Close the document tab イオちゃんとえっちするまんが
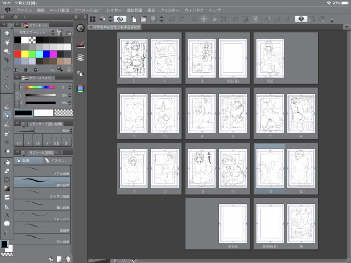Viewport: 351px width, 263px height. tap(91, 27)
